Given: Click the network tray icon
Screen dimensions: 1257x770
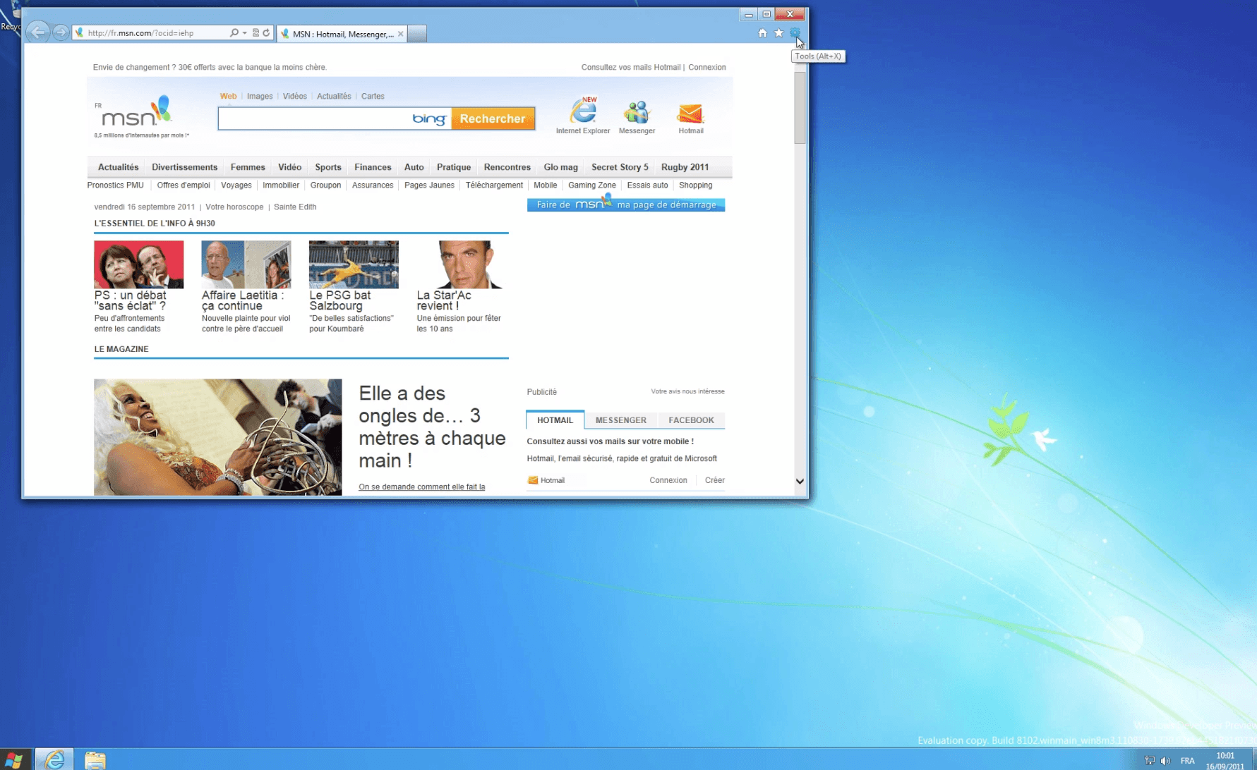Looking at the screenshot, I should (1150, 761).
